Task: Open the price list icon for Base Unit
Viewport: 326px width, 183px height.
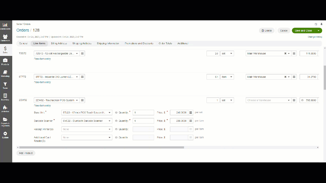Action: click(x=191, y=112)
